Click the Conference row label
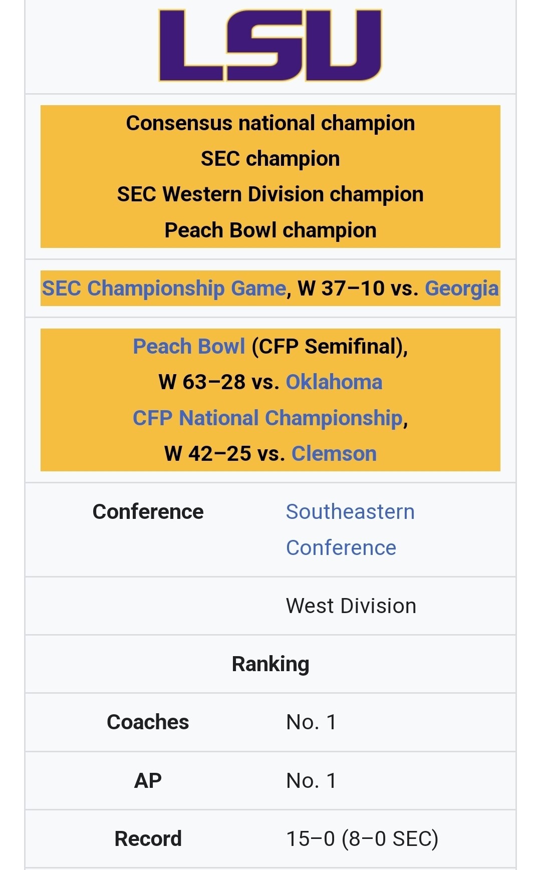Viewport: 541px width, 870px height. 148,512
